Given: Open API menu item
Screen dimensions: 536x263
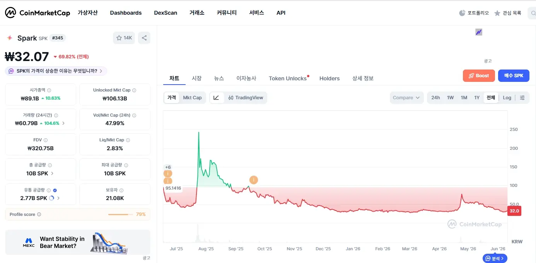Looking at the screenshot, I should point(281,13).
